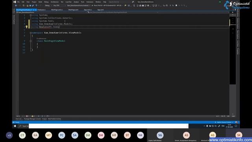Open the Tools menu
The width and height of the screenshot is (252, 142).
(82, 2)
